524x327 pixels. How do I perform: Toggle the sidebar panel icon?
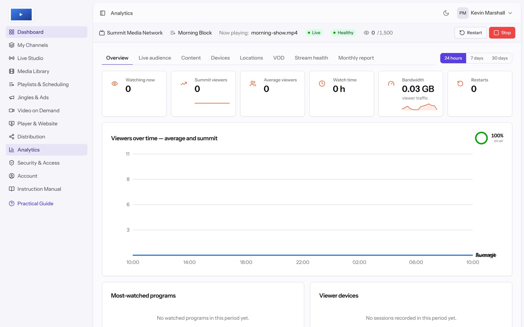(x=103, y=13)
